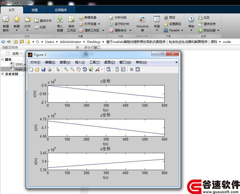240x194 pixels.
Task: Select SINS.m file in current folder
Action: click(18, 64)
